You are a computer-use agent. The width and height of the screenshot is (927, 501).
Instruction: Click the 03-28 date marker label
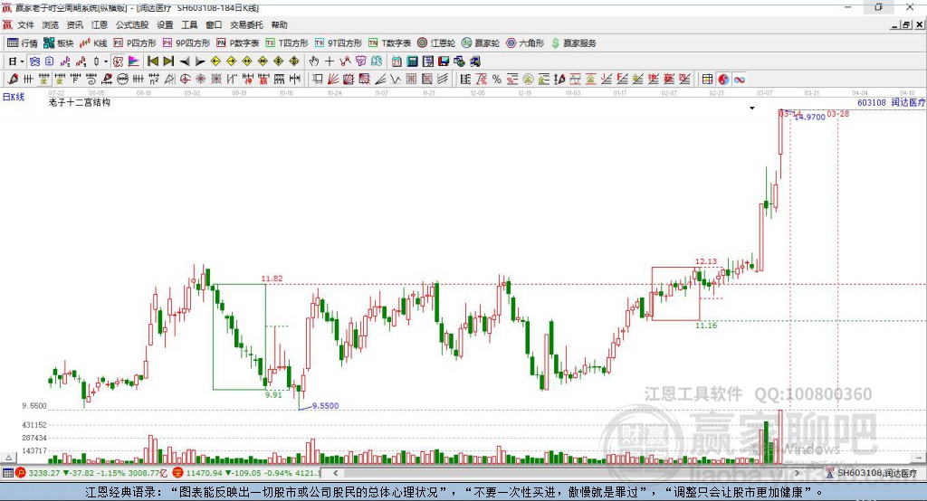[837, 113]
